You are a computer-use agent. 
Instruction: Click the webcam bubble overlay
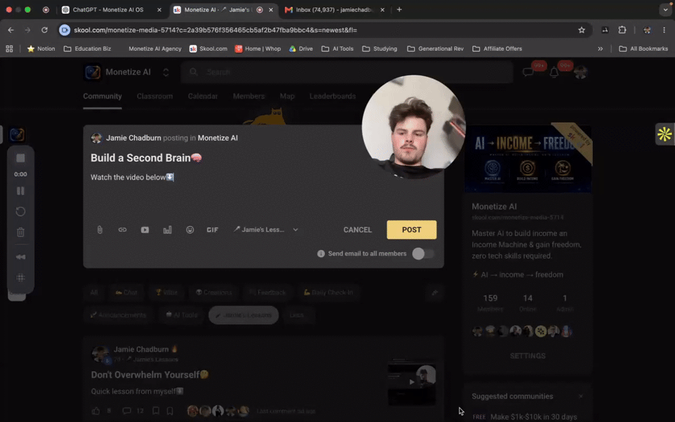coord(414,127)
